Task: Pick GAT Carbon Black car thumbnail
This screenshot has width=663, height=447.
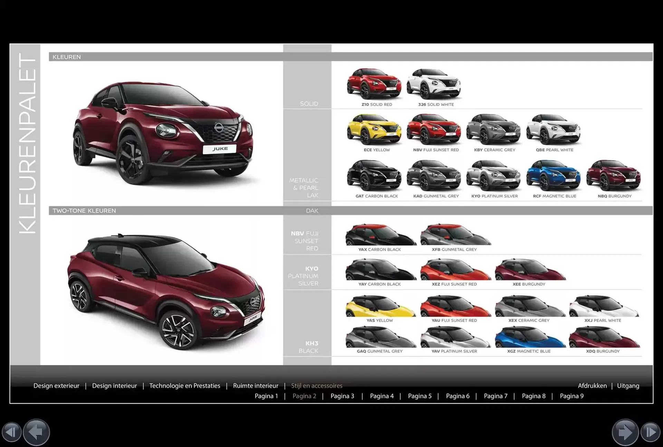Action: click(374, 176)
